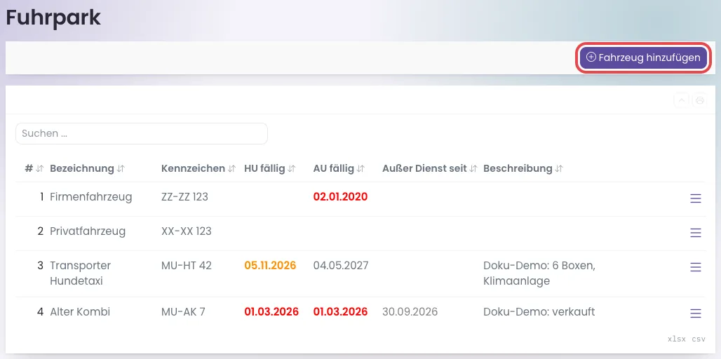The height and width of the screenshot is (359, 721).
Task: Sort by Bezeichnung column
Action: point(88,169)
